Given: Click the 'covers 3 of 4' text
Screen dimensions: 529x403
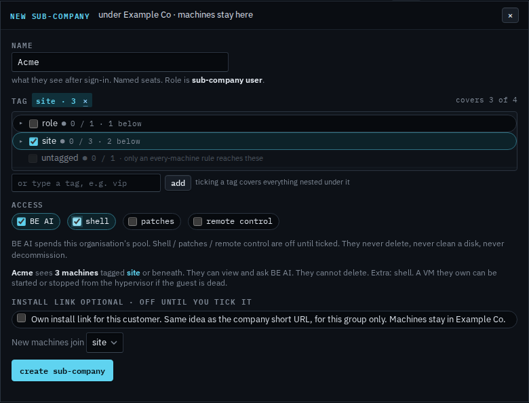Looking at the screenshot, I should [x=486, y=100].
